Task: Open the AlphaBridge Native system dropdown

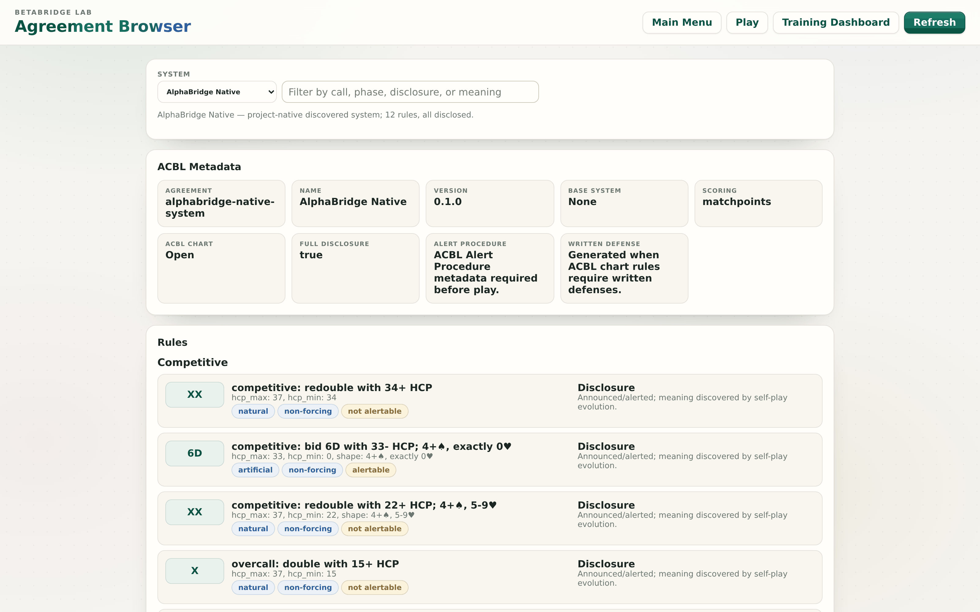Action: [x=217, y=92]
